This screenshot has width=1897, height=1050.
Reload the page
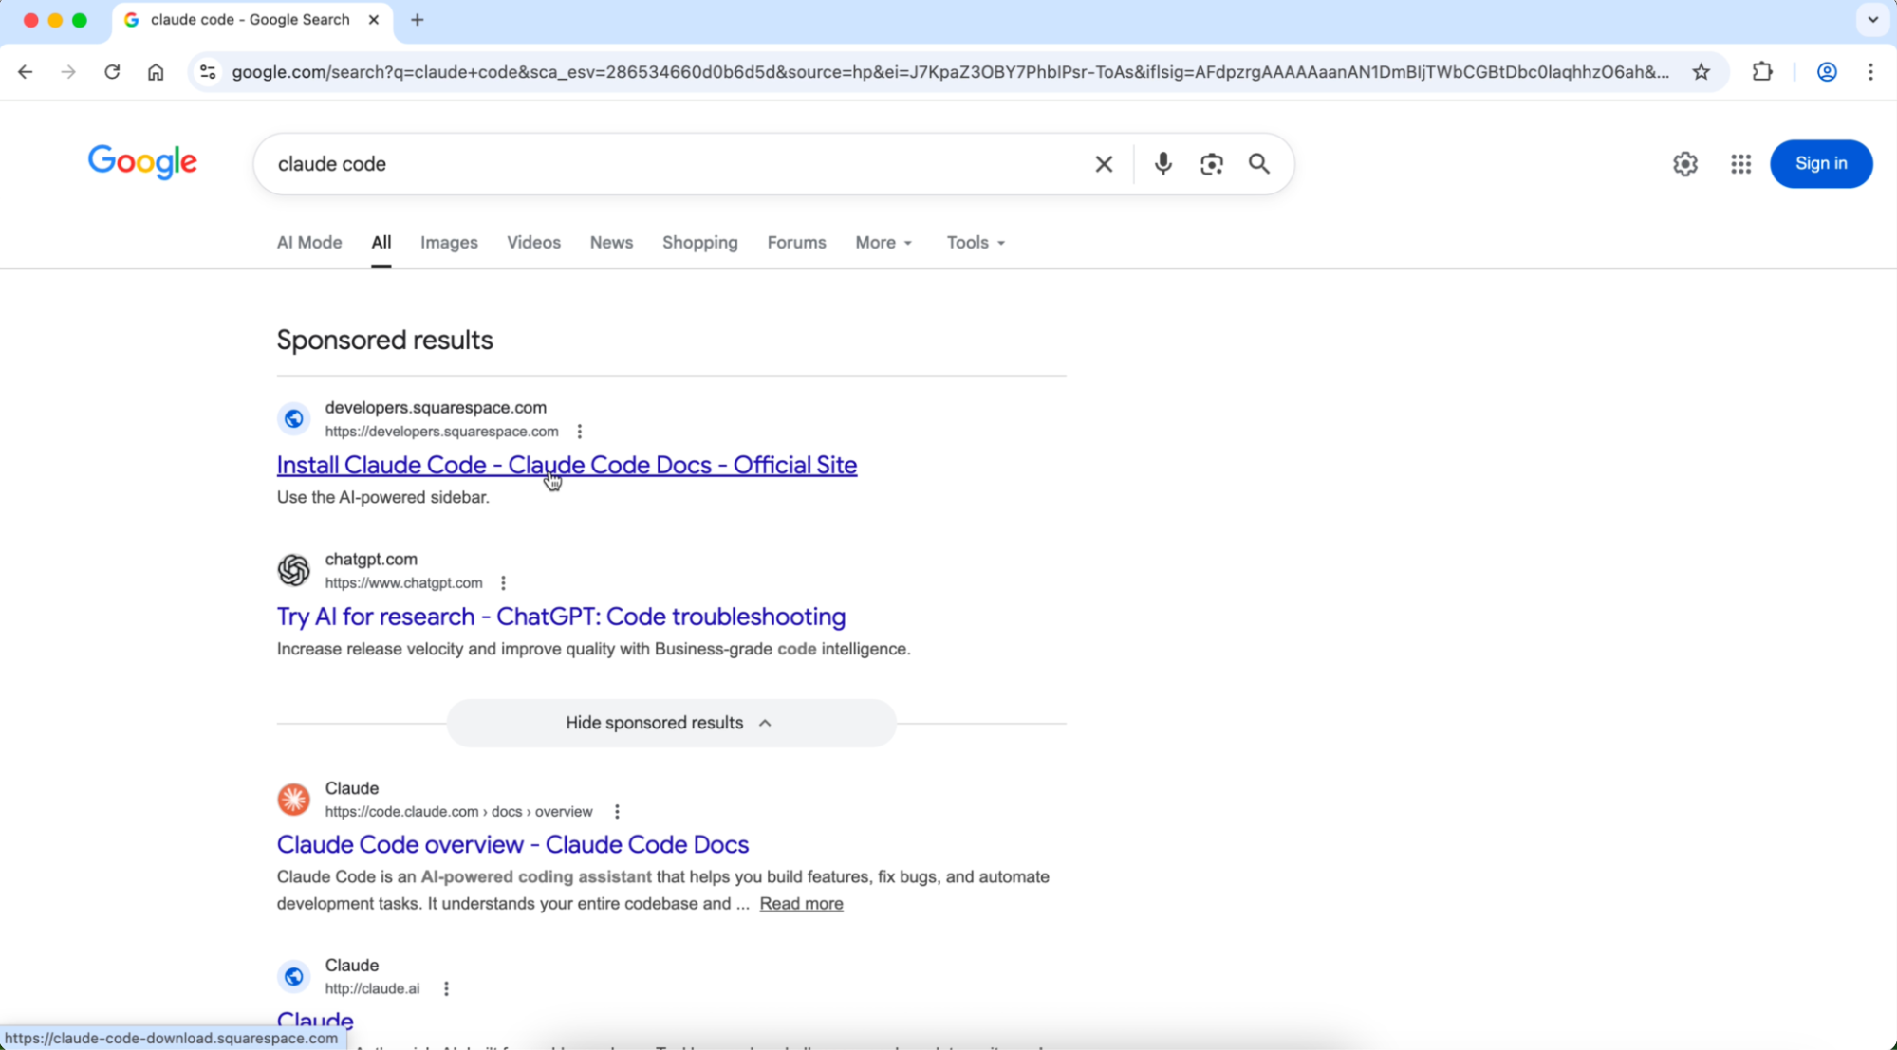[112, 72]
